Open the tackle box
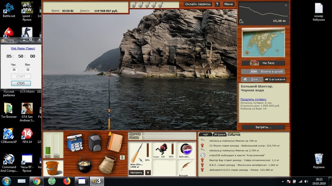The image size is (332, 186). (x=74, y=143)
